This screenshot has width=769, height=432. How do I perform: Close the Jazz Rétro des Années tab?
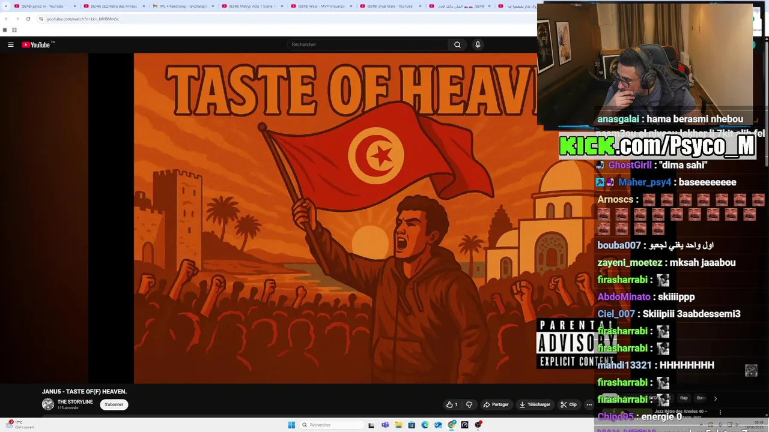click(x=144, y=6)
